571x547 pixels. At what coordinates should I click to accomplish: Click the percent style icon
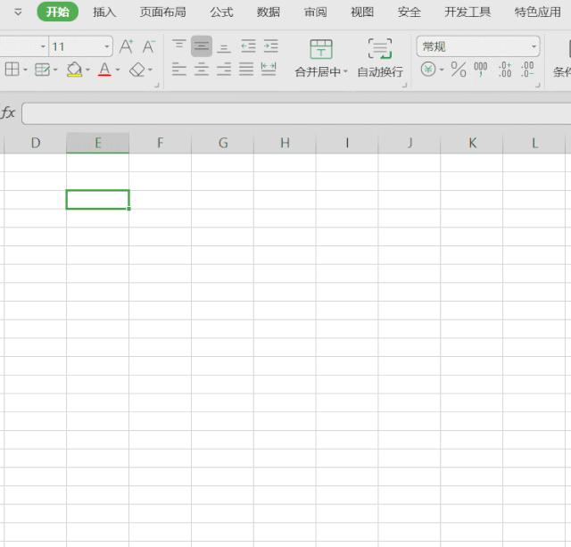point(458,70)
